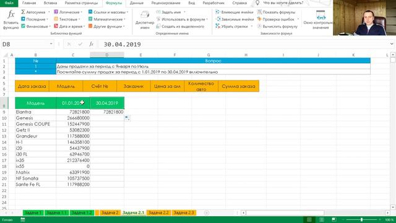396x223 pixels.
Task: Open Логические functions icon
Action: 56,12
